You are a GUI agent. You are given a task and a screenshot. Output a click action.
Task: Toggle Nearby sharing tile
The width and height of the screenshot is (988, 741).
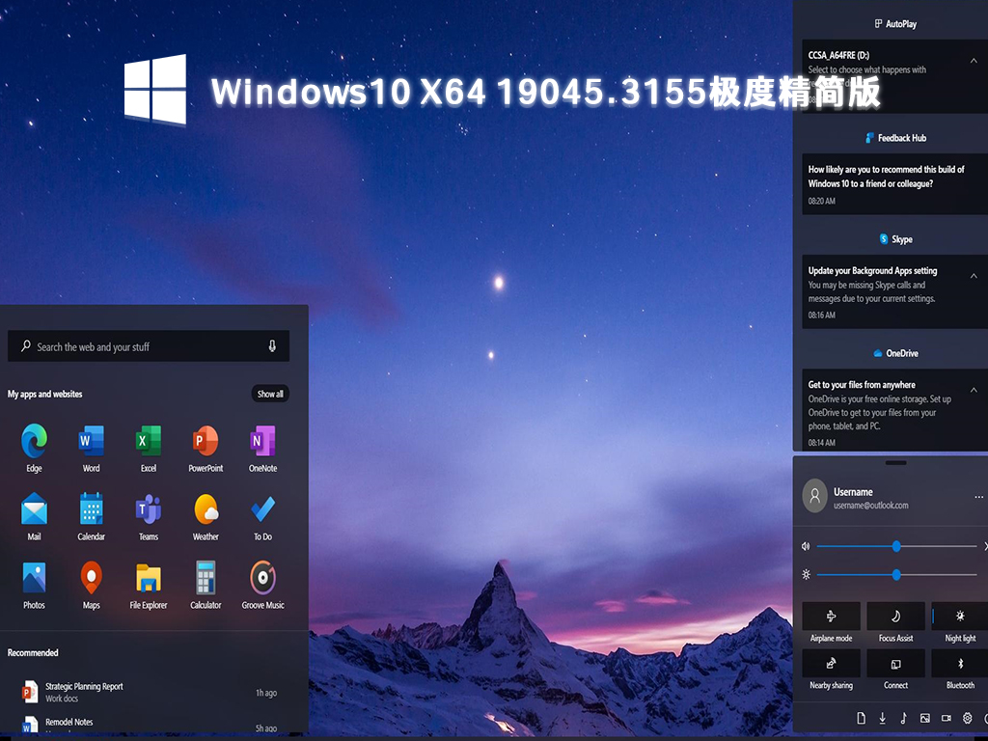[831, 664]
